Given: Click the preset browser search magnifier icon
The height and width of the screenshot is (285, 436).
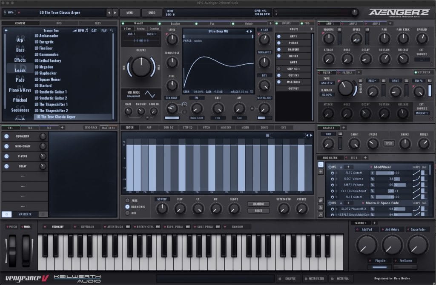Looking at the screenshot, I should pos(112,30).
